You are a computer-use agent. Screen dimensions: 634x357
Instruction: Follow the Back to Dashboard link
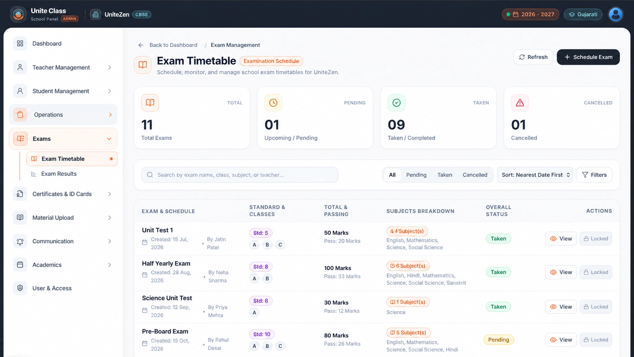173,45
